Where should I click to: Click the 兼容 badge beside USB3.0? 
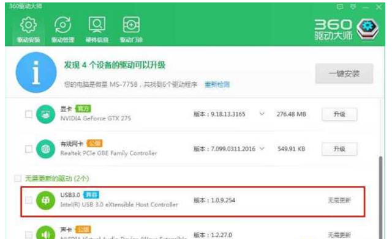pos(91,194)
